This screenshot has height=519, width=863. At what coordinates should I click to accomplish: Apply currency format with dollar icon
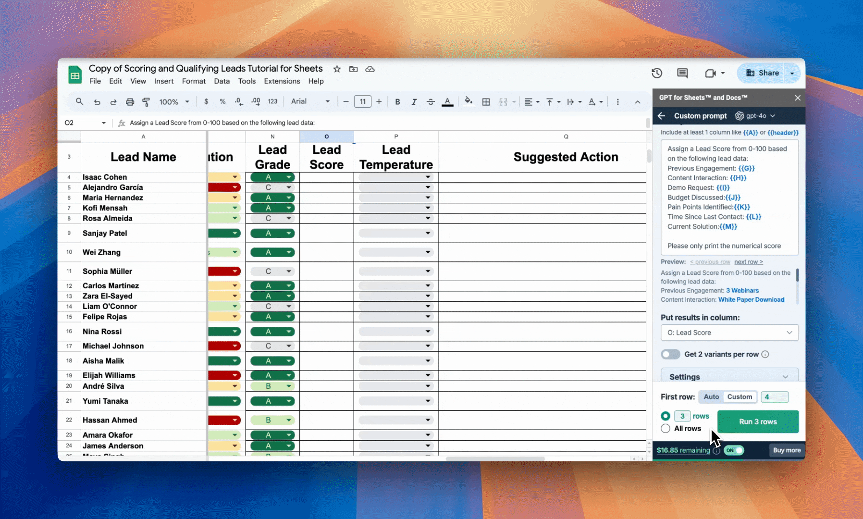pos(206,101)
